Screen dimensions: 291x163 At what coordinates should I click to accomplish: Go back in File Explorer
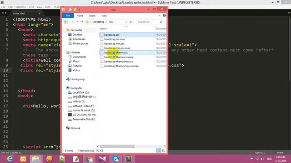click(x=66, y=22)
